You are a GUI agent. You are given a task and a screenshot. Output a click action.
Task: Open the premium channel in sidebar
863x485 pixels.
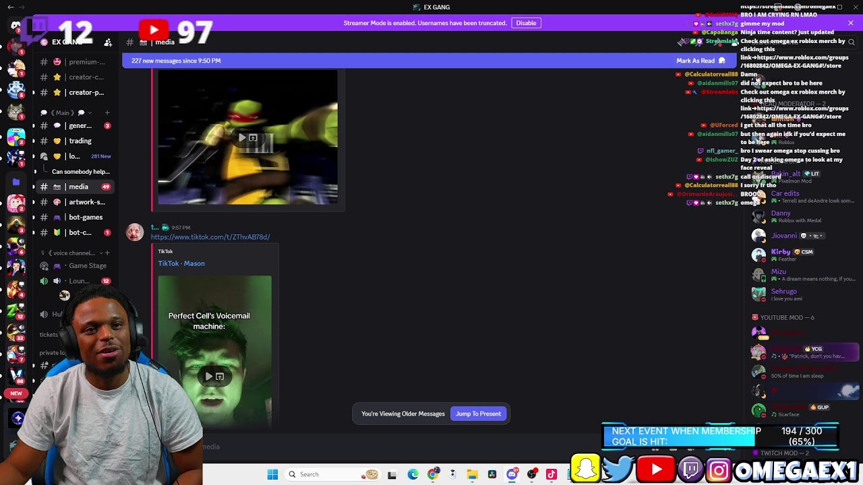coord(76,62)
